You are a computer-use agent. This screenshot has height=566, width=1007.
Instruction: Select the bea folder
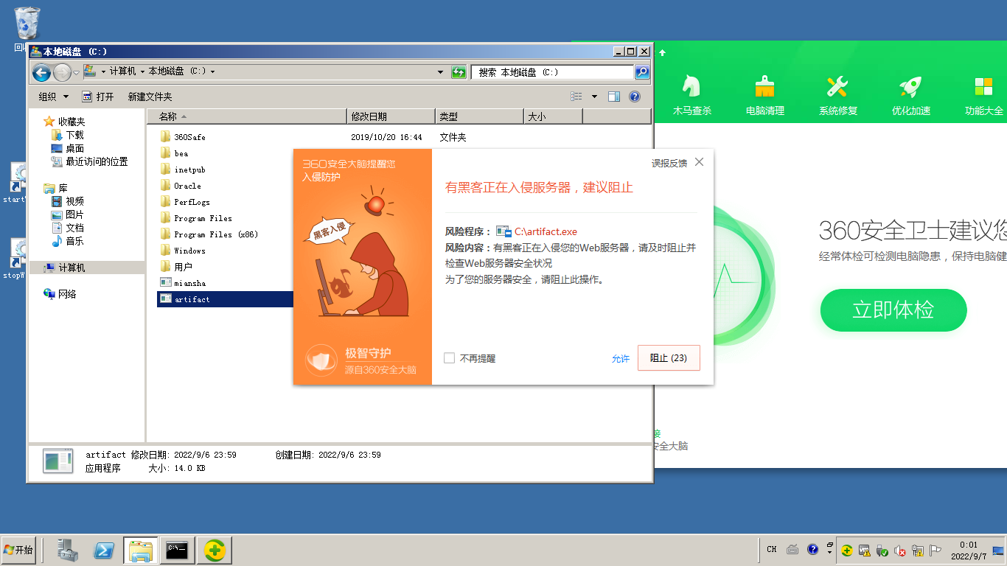(181, 153)
